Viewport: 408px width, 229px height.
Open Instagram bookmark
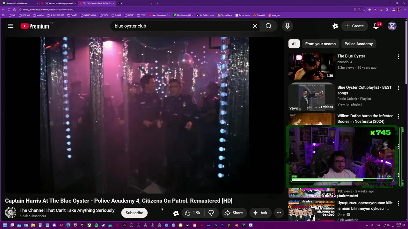[274, 15]
